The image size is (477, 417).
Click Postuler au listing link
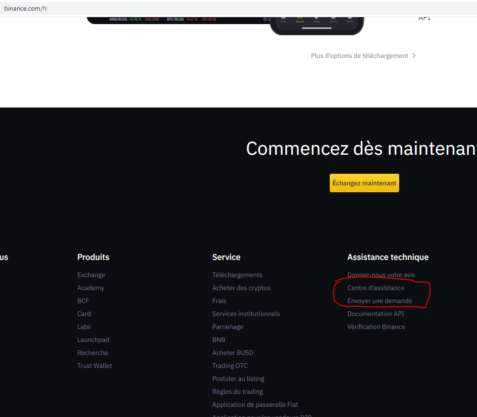click(238, 379)
